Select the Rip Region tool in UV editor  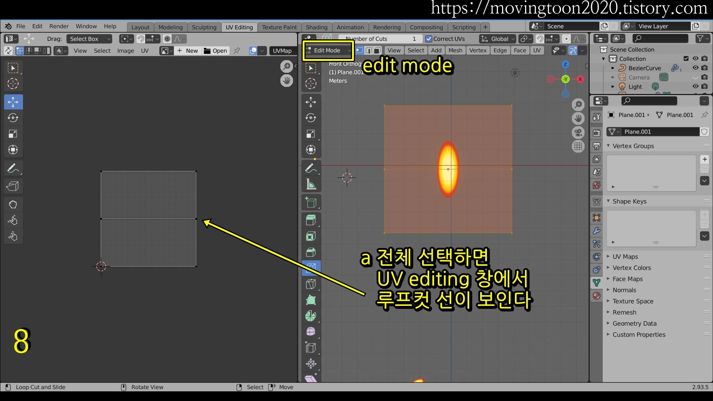coord(13,186)
